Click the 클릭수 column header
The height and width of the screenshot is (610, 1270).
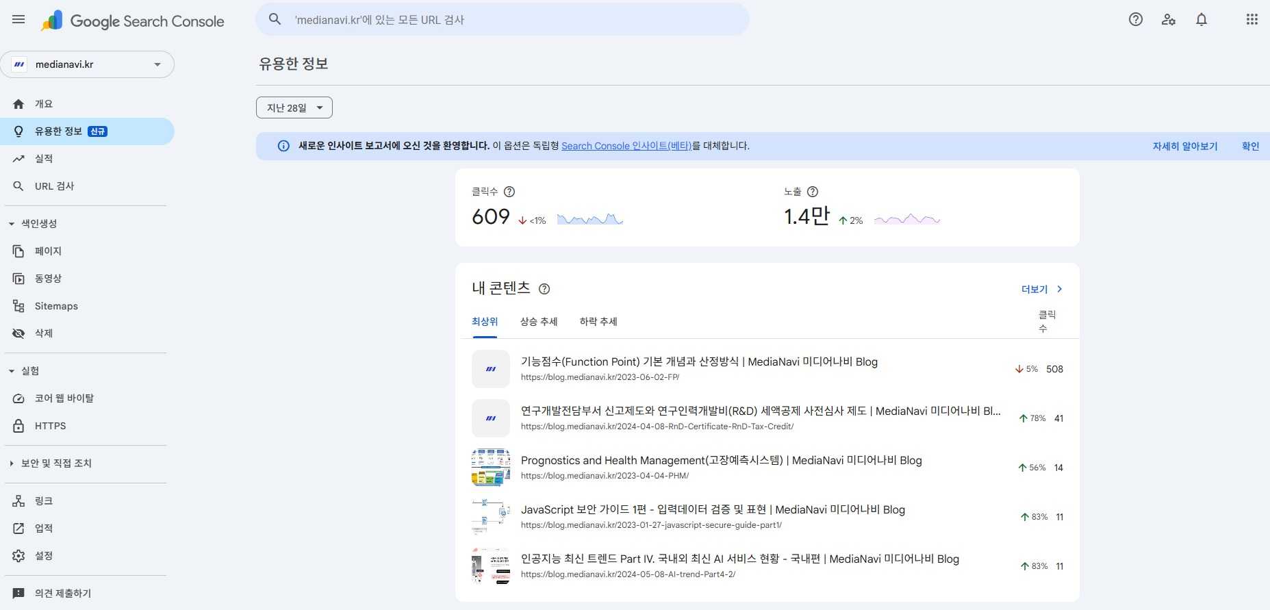click(1047, 322)
